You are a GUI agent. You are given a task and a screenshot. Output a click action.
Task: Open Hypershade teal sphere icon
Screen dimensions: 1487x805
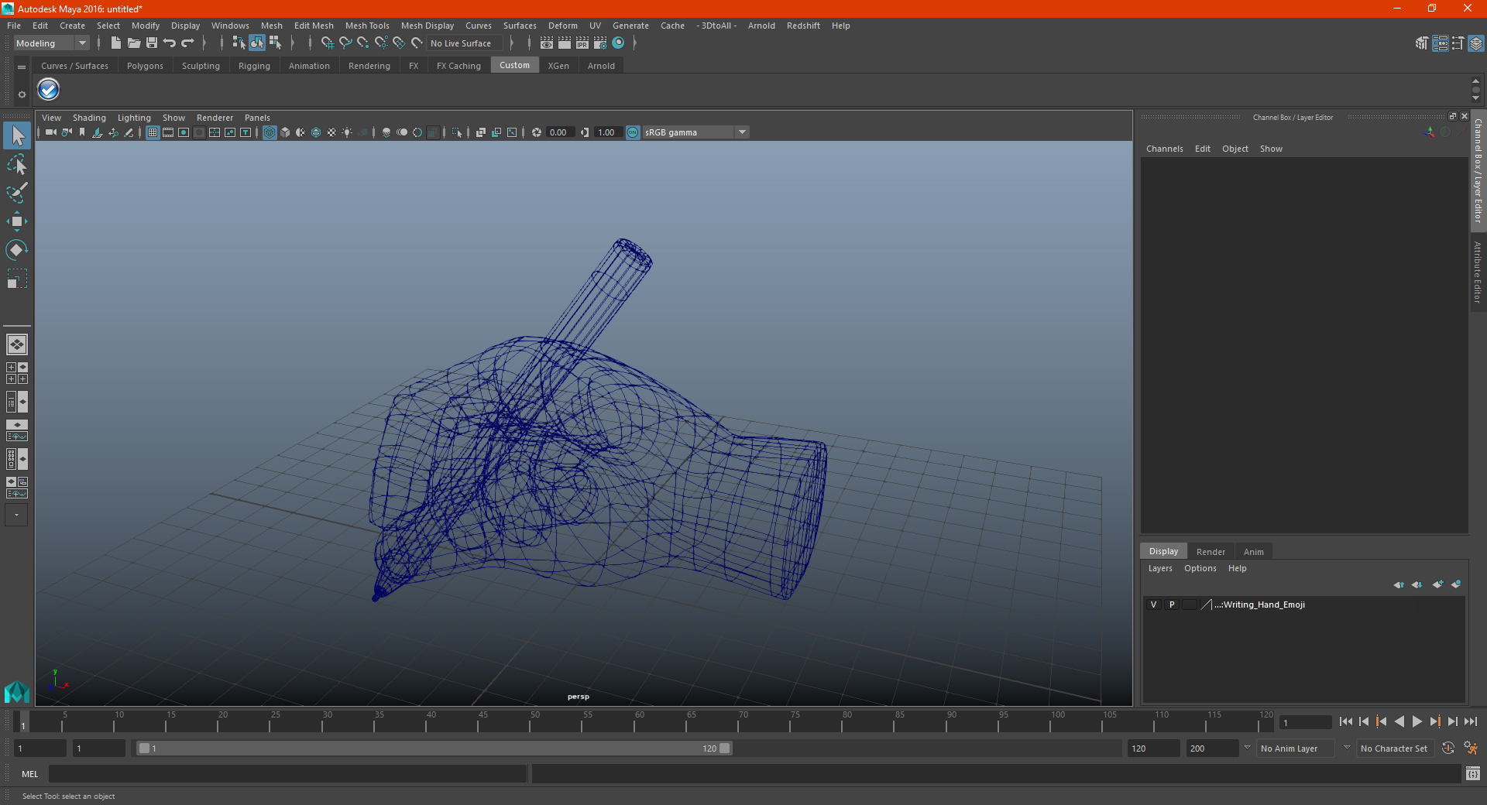(x=618, y=43)
